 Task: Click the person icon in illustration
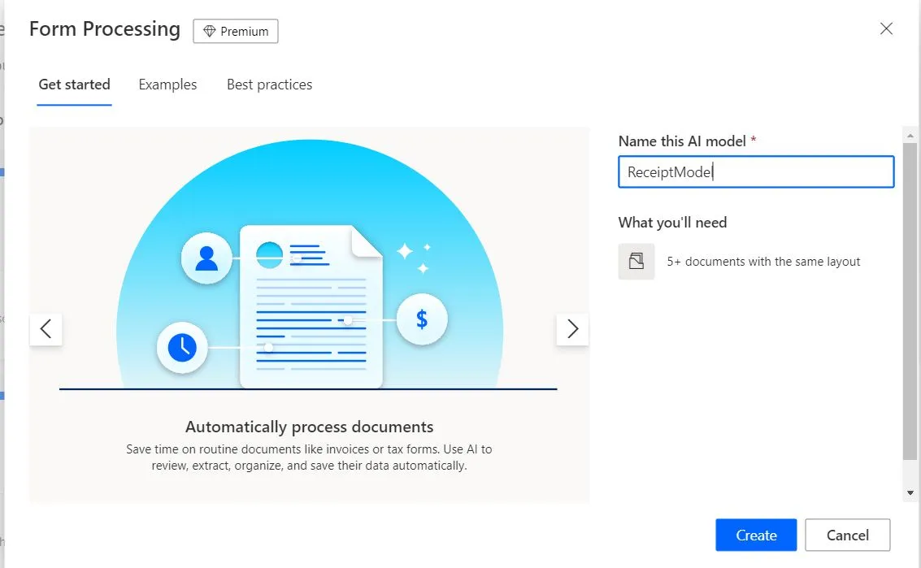(x=206, y=258)
